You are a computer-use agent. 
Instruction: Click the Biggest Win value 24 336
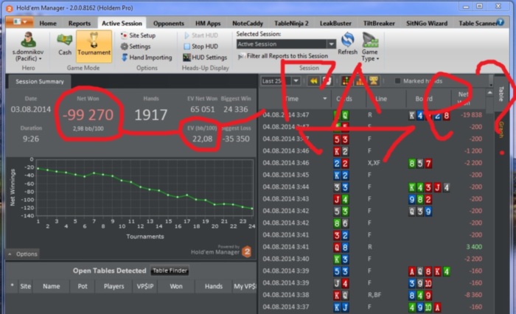tap(236, 109)
